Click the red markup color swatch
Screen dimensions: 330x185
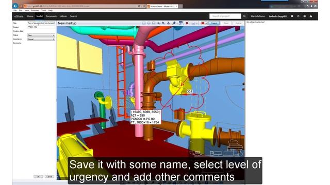coord(203,23)
